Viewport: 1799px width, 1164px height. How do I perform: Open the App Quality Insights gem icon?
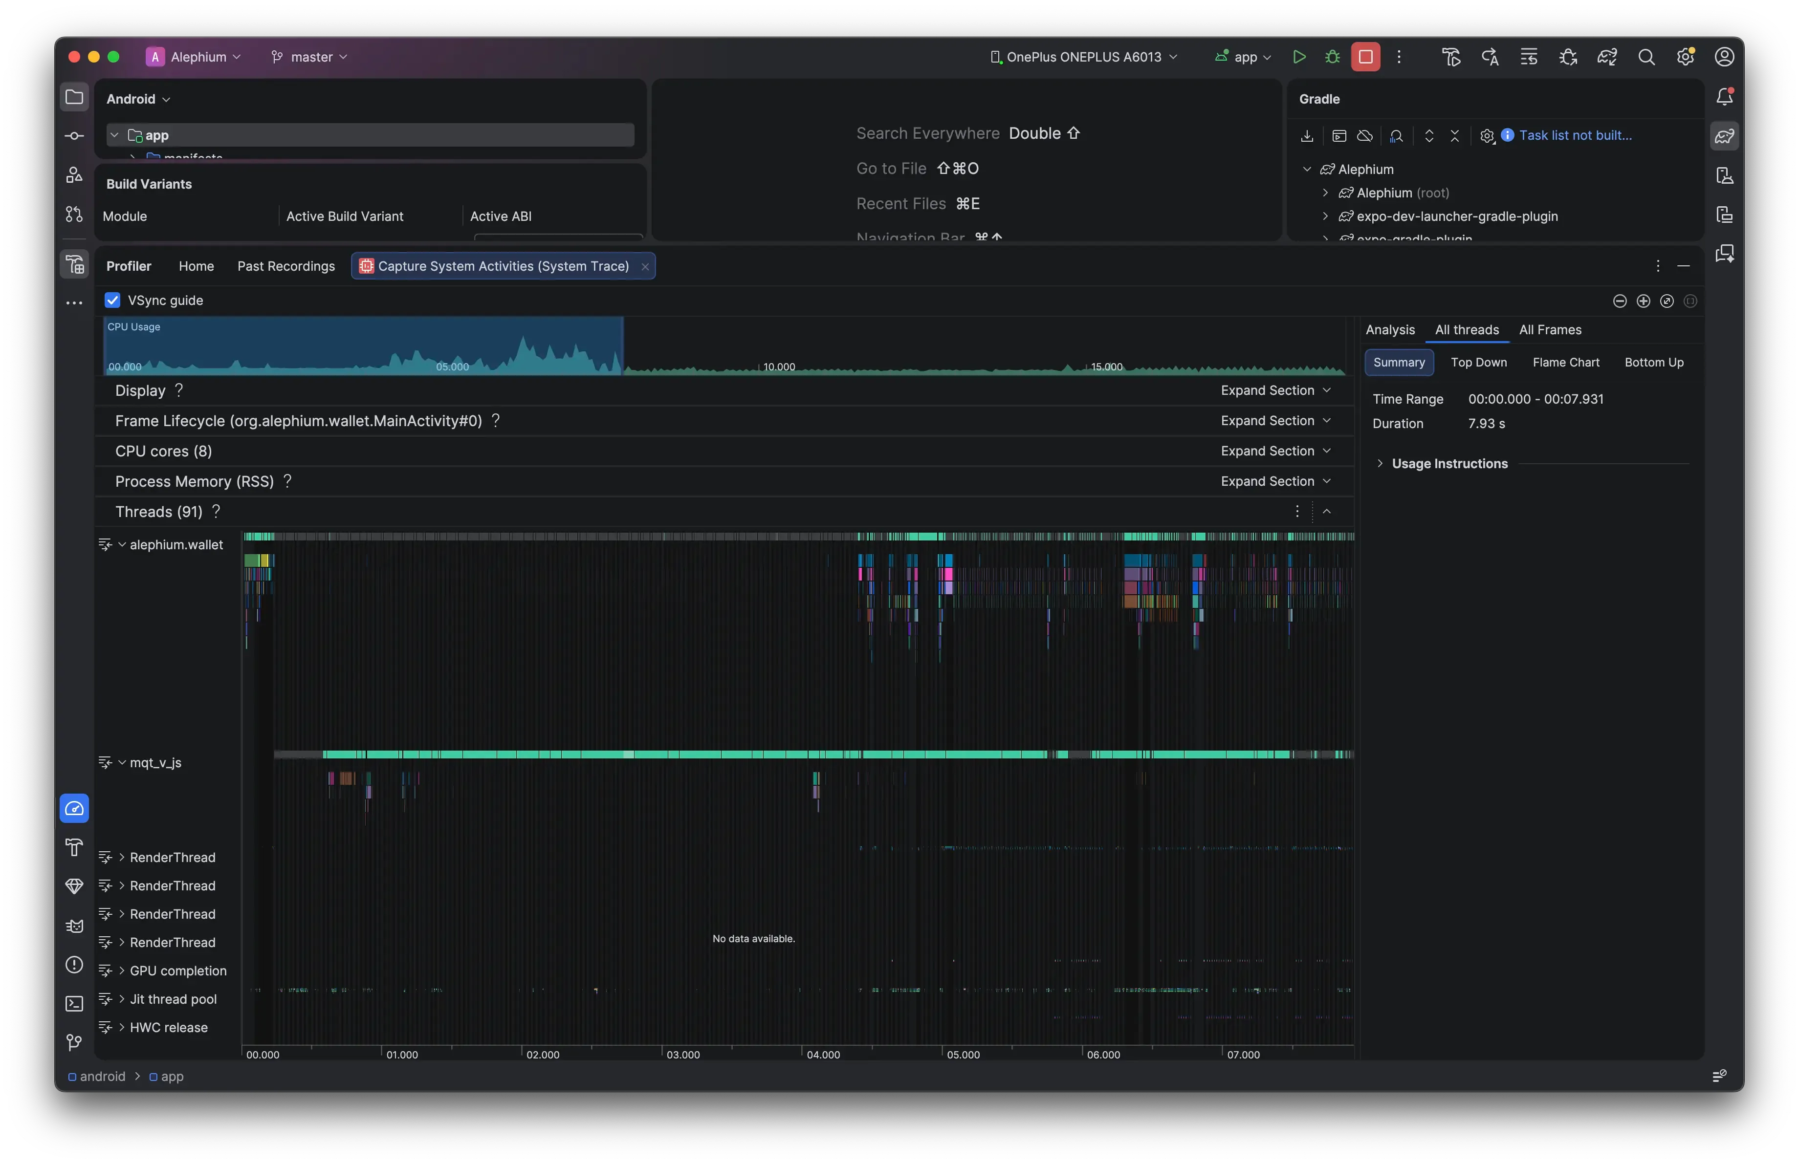74,886
